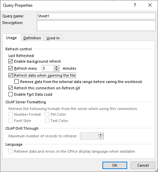Enable Fast Data Load checkbox
158x172 pixels.
10,94
